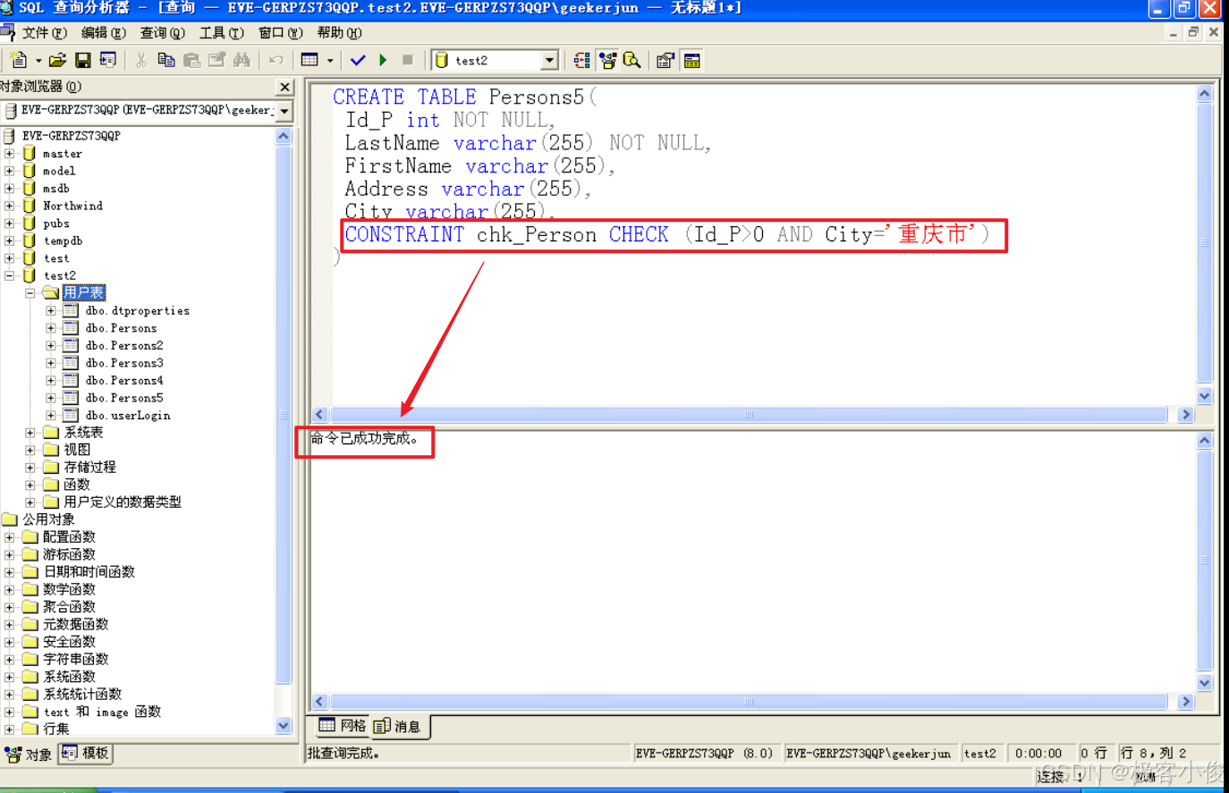Click the Copy toolbar icon
Screen dimensions: 1229x793
(165, 60)
